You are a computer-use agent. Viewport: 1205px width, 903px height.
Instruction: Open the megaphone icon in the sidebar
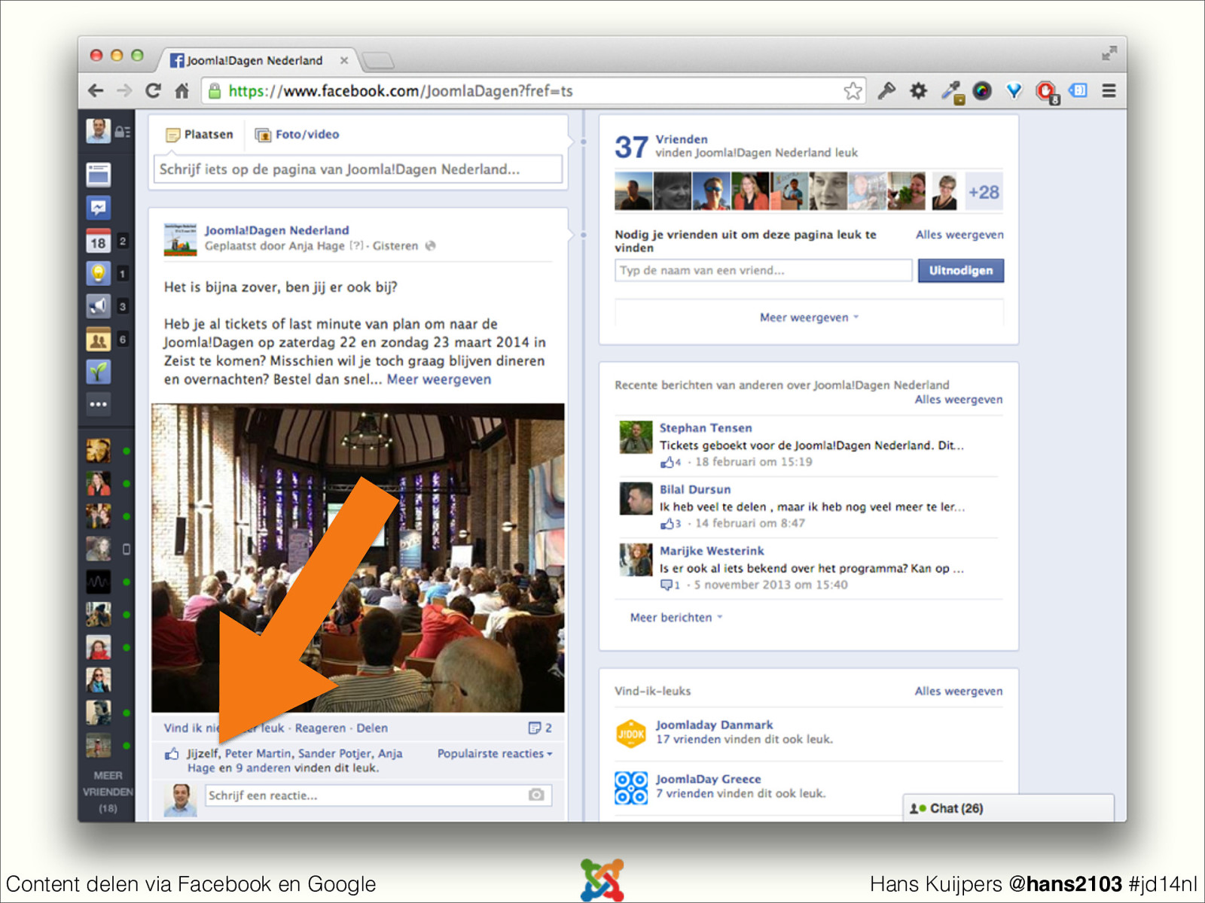(x=98, y=306)
